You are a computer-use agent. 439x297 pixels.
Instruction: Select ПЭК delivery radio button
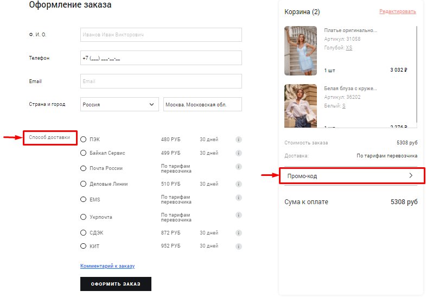[x=83, y=139]
